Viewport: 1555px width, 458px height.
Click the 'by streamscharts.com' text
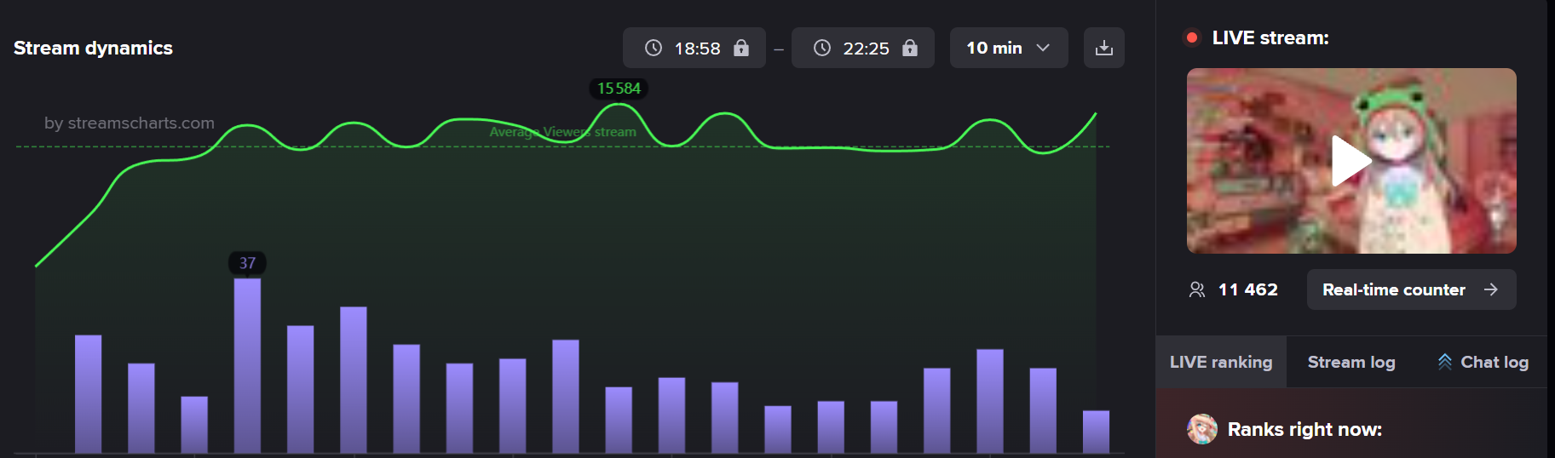point(130,123)
